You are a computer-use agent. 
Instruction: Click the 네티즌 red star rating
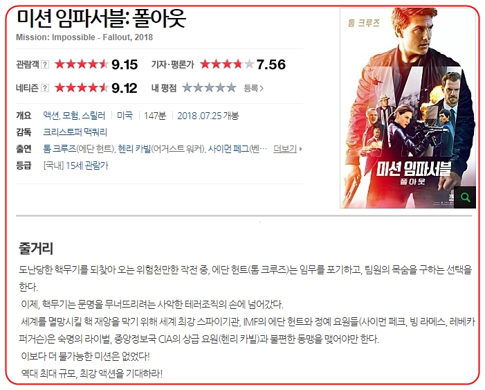pos(82,88)
